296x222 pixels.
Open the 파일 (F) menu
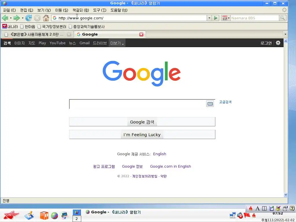point(10,10)
